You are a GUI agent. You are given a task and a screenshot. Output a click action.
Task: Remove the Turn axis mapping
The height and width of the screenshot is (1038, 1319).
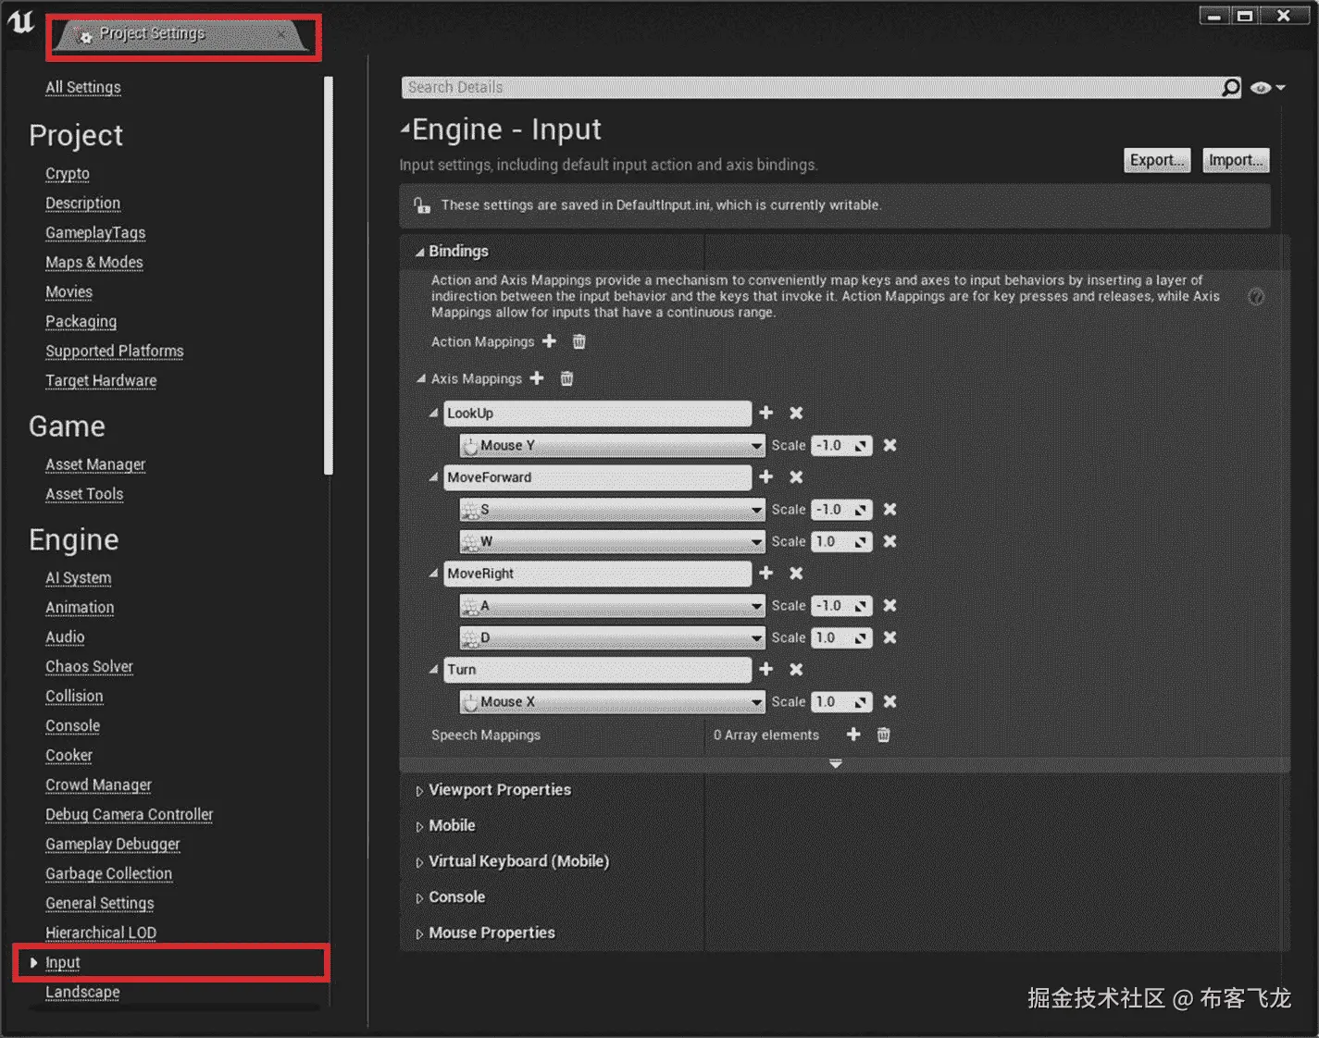pyautogui.click(x=796, y=669)
